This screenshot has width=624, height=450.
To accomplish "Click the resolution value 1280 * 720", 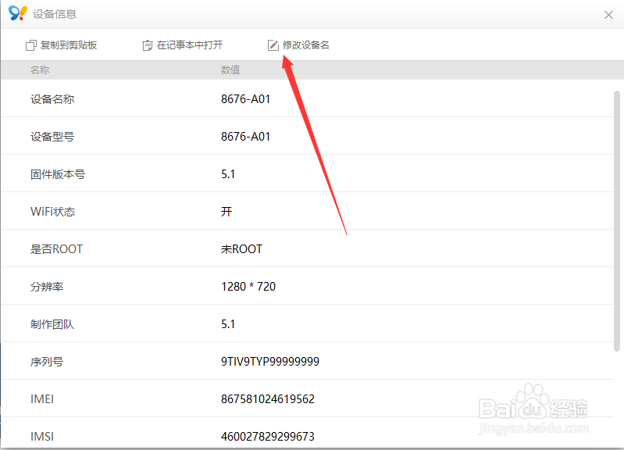I will pos(248,287).
